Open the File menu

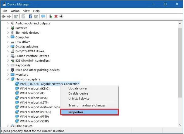point(5,11)
